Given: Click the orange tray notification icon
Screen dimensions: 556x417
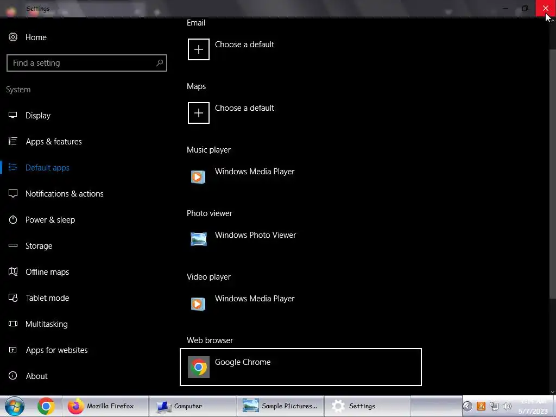Looking at the screenshot, I should [481, 406].
